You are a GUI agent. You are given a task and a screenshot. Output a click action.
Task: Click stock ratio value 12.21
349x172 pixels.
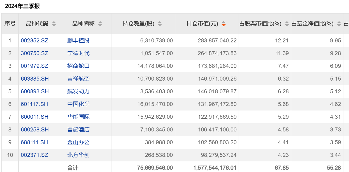click(x=282, y=41)
